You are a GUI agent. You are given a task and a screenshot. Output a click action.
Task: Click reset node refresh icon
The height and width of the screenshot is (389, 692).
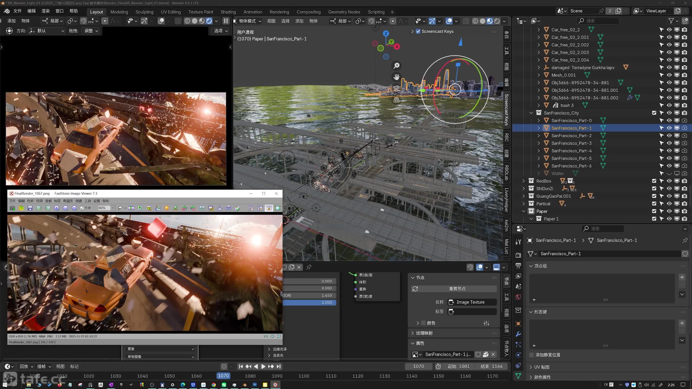point(415,289)
